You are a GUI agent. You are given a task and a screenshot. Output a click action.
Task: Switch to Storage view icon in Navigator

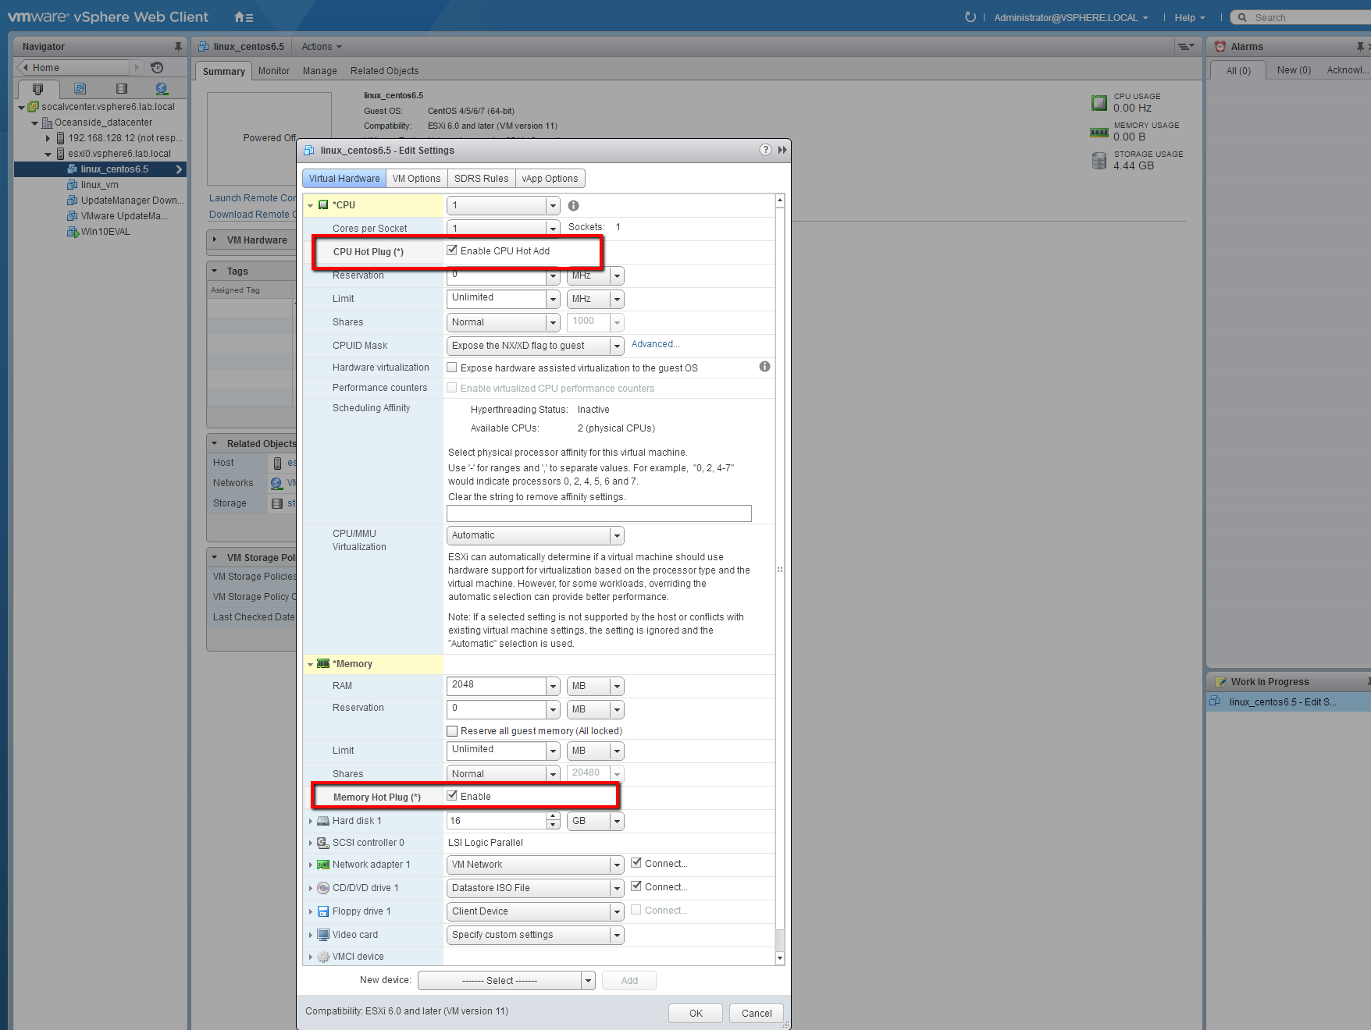pos(121,89)
